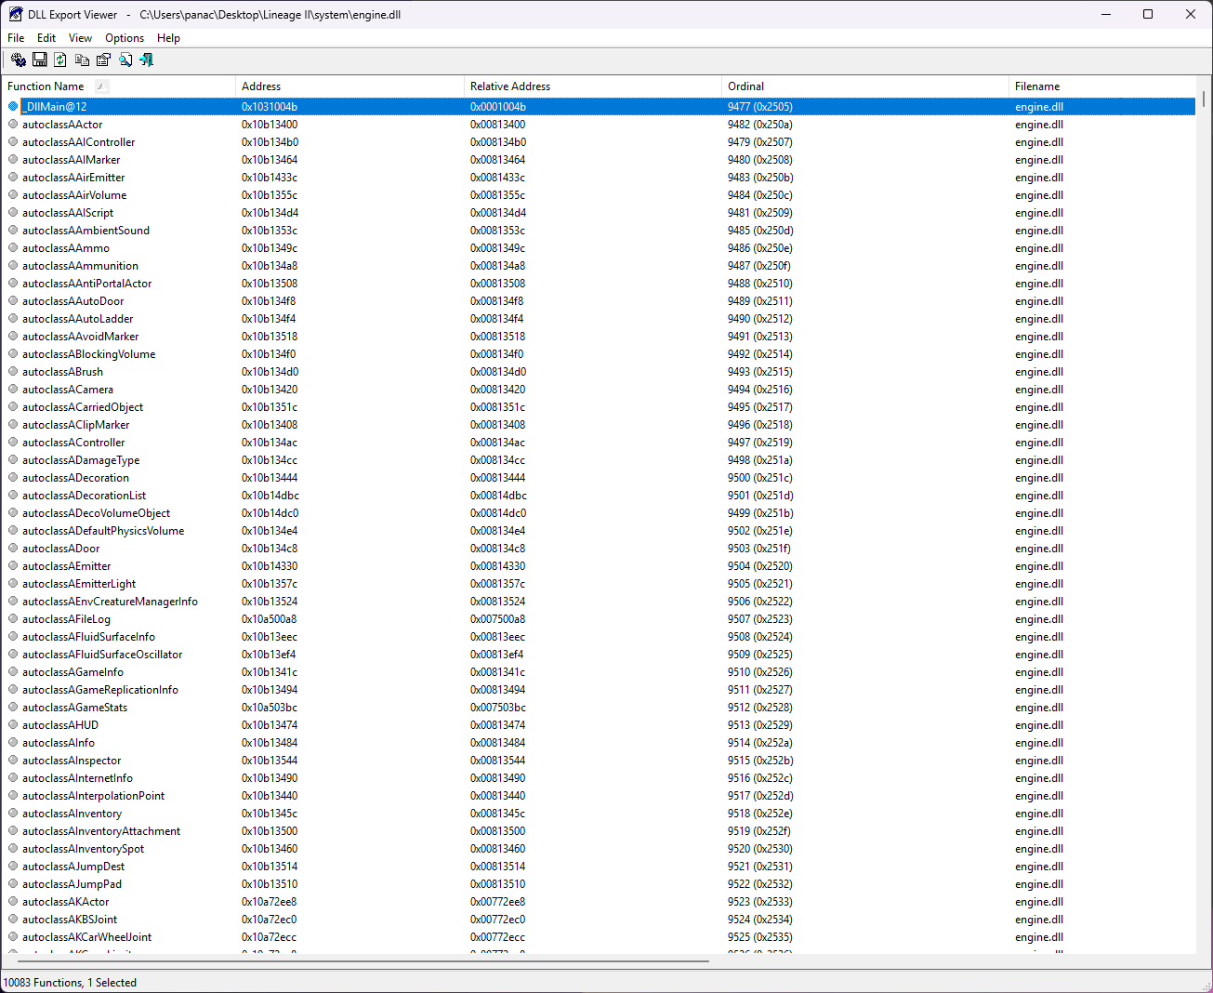Sort by the Ordinal column header
This screenshot has height=993, width=1213.
[864, 86]
